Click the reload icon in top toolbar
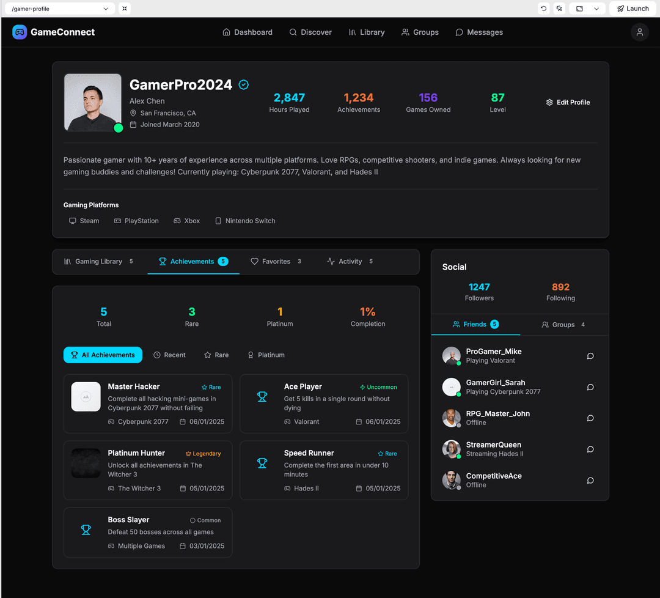 [x=543, y=9]
